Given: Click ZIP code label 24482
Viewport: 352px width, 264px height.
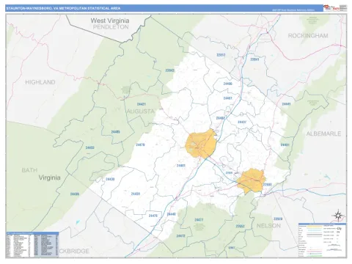Looking at the screenshot, I should (221, 118).
